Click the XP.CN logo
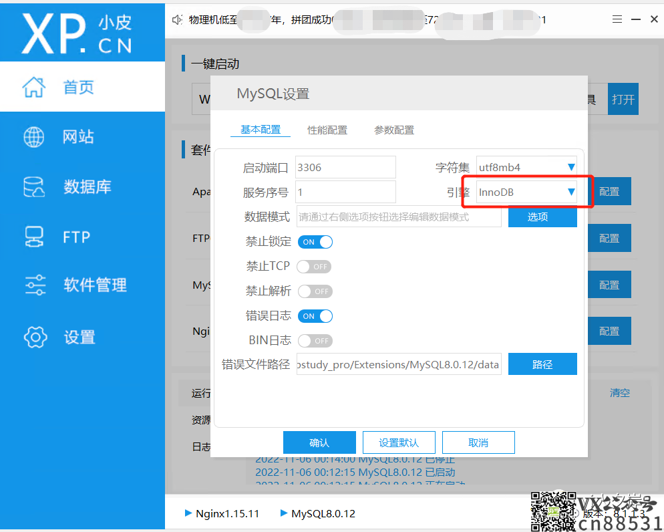664x532 pixels. pos(77,33)
